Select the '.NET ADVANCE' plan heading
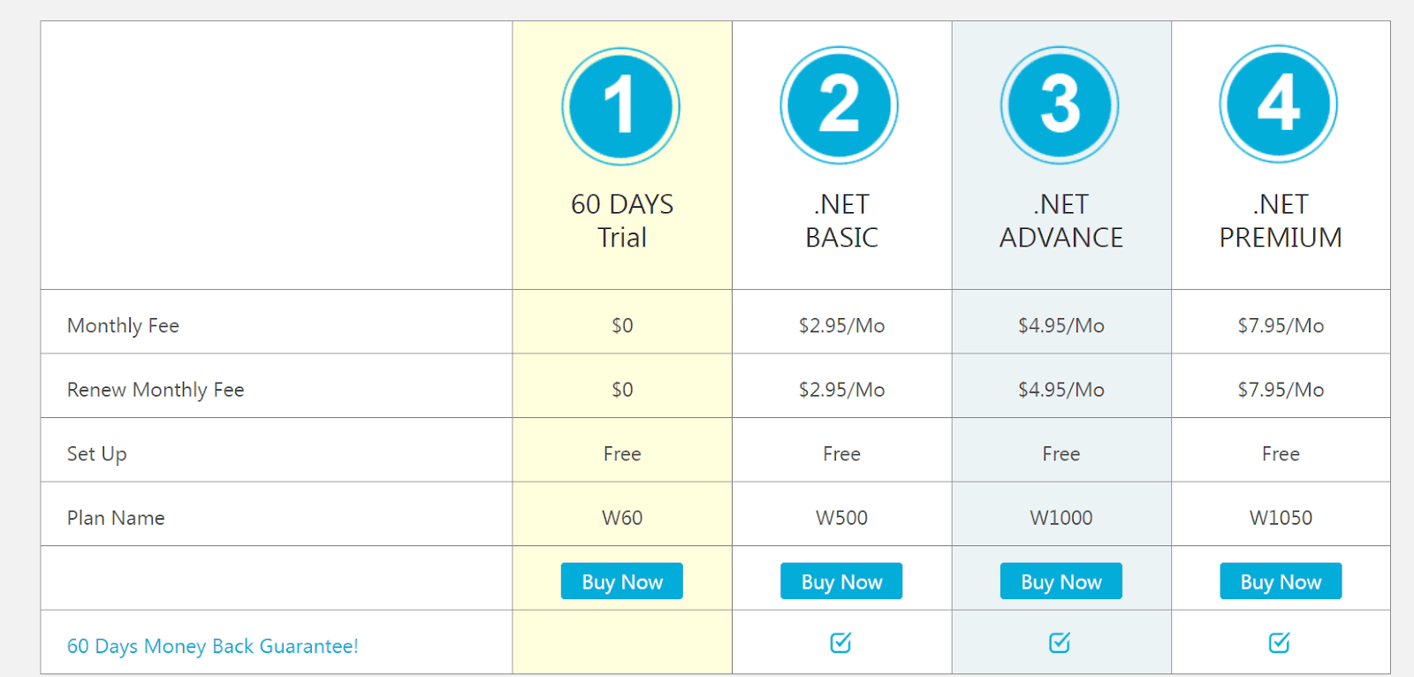 [1061, 221]
